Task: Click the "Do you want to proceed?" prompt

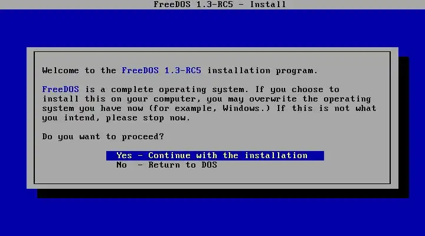Action: (103, 136)
